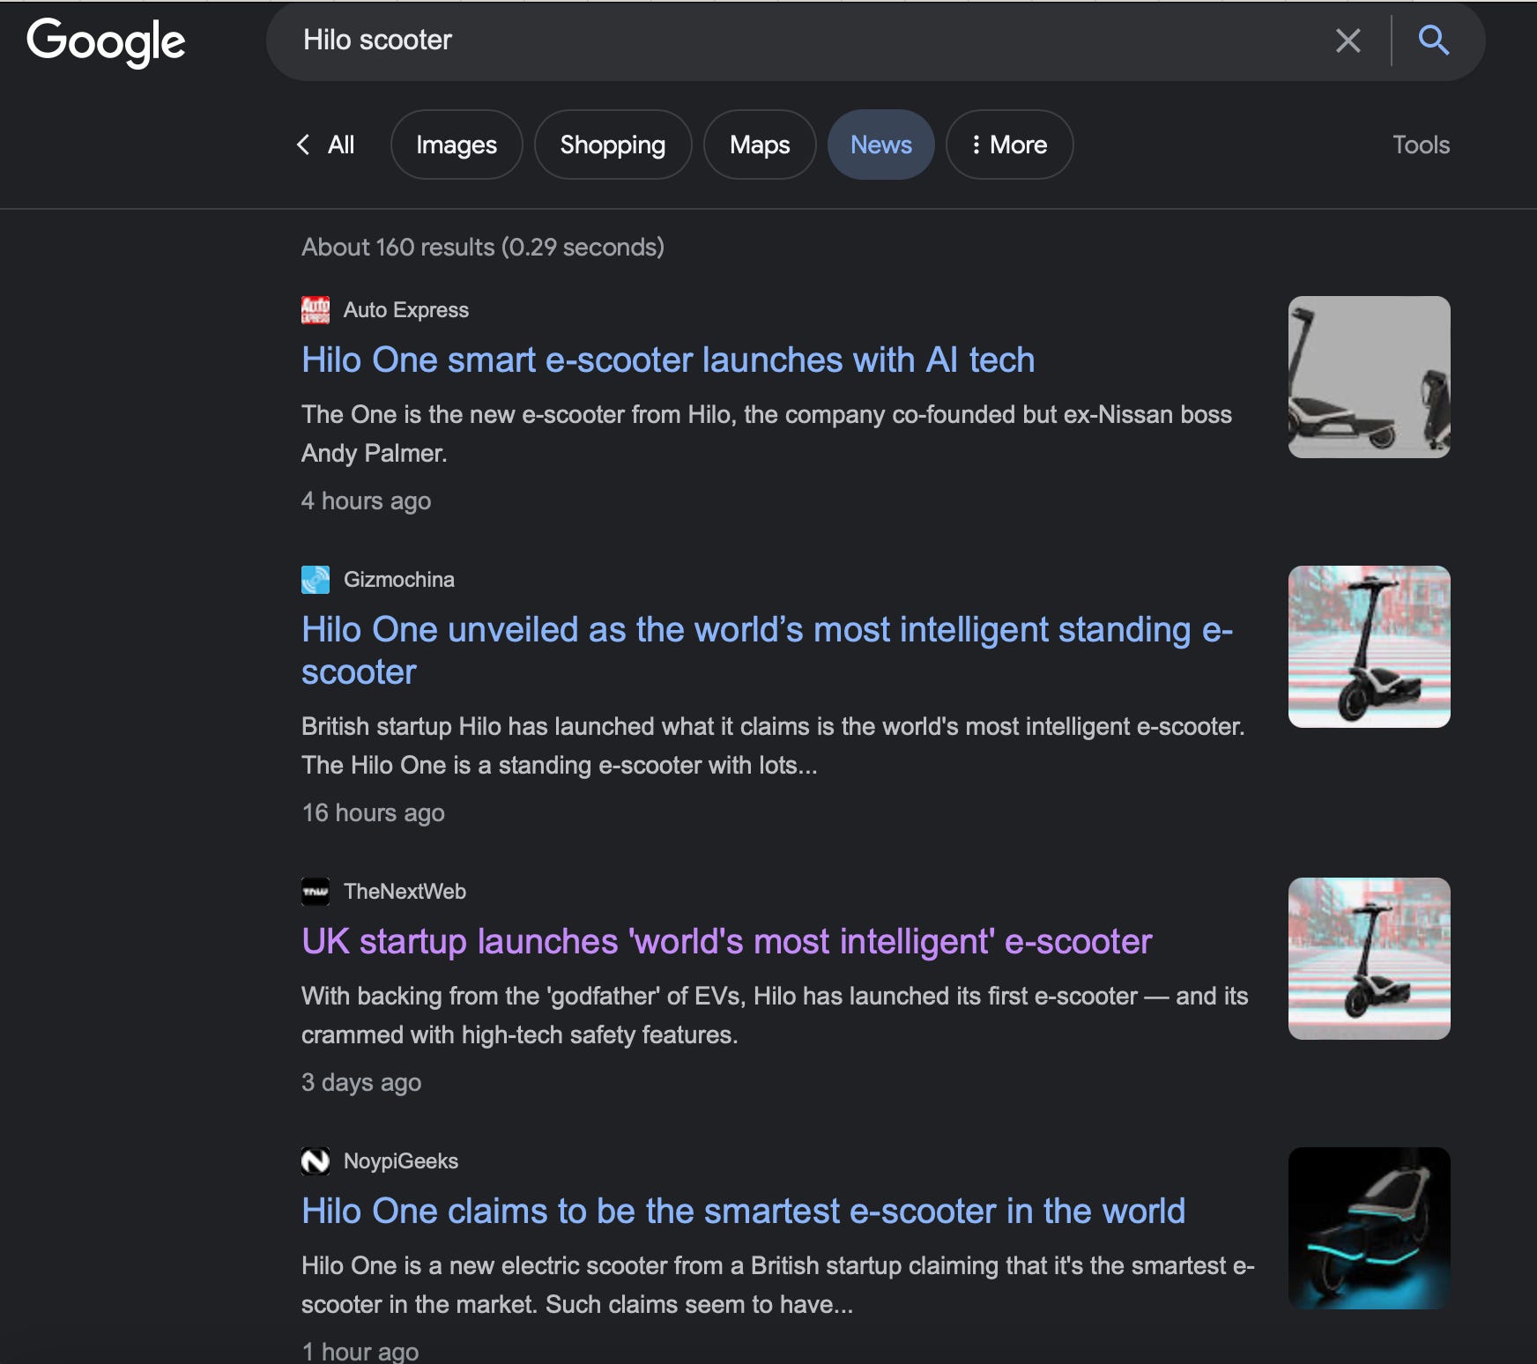The height and width of the screenshot is (1364, 1537).
Task: Open the NoypiGeeks favicon
Action: click(316, 1161)
